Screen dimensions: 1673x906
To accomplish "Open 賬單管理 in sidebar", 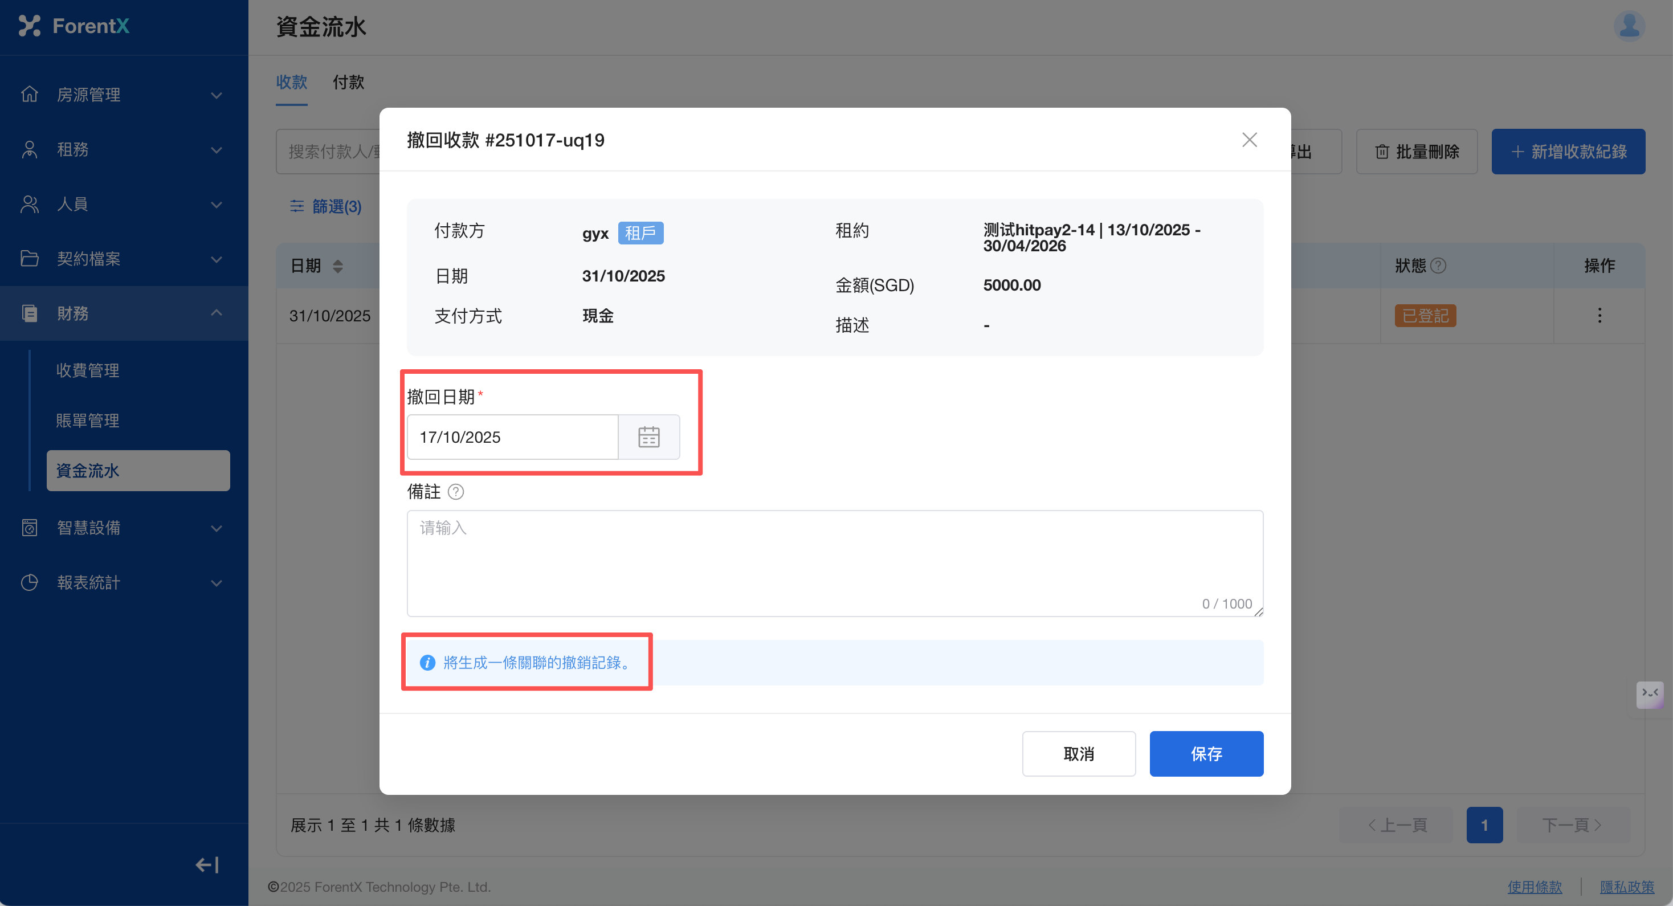I will 88,421.
